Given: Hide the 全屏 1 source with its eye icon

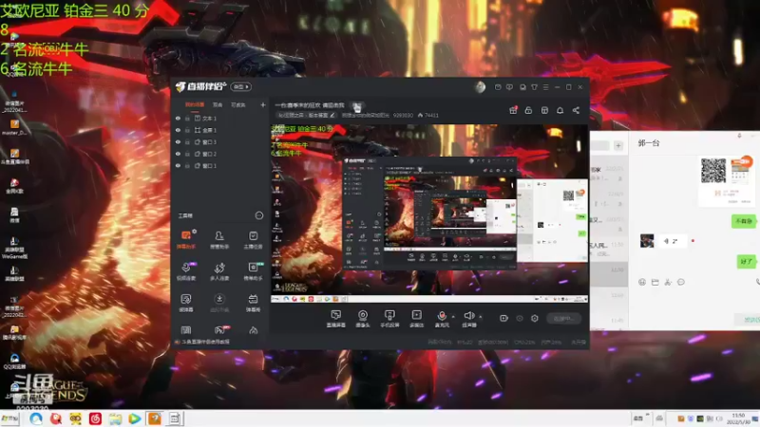Looking at the screenshot, I should [178, 130].
